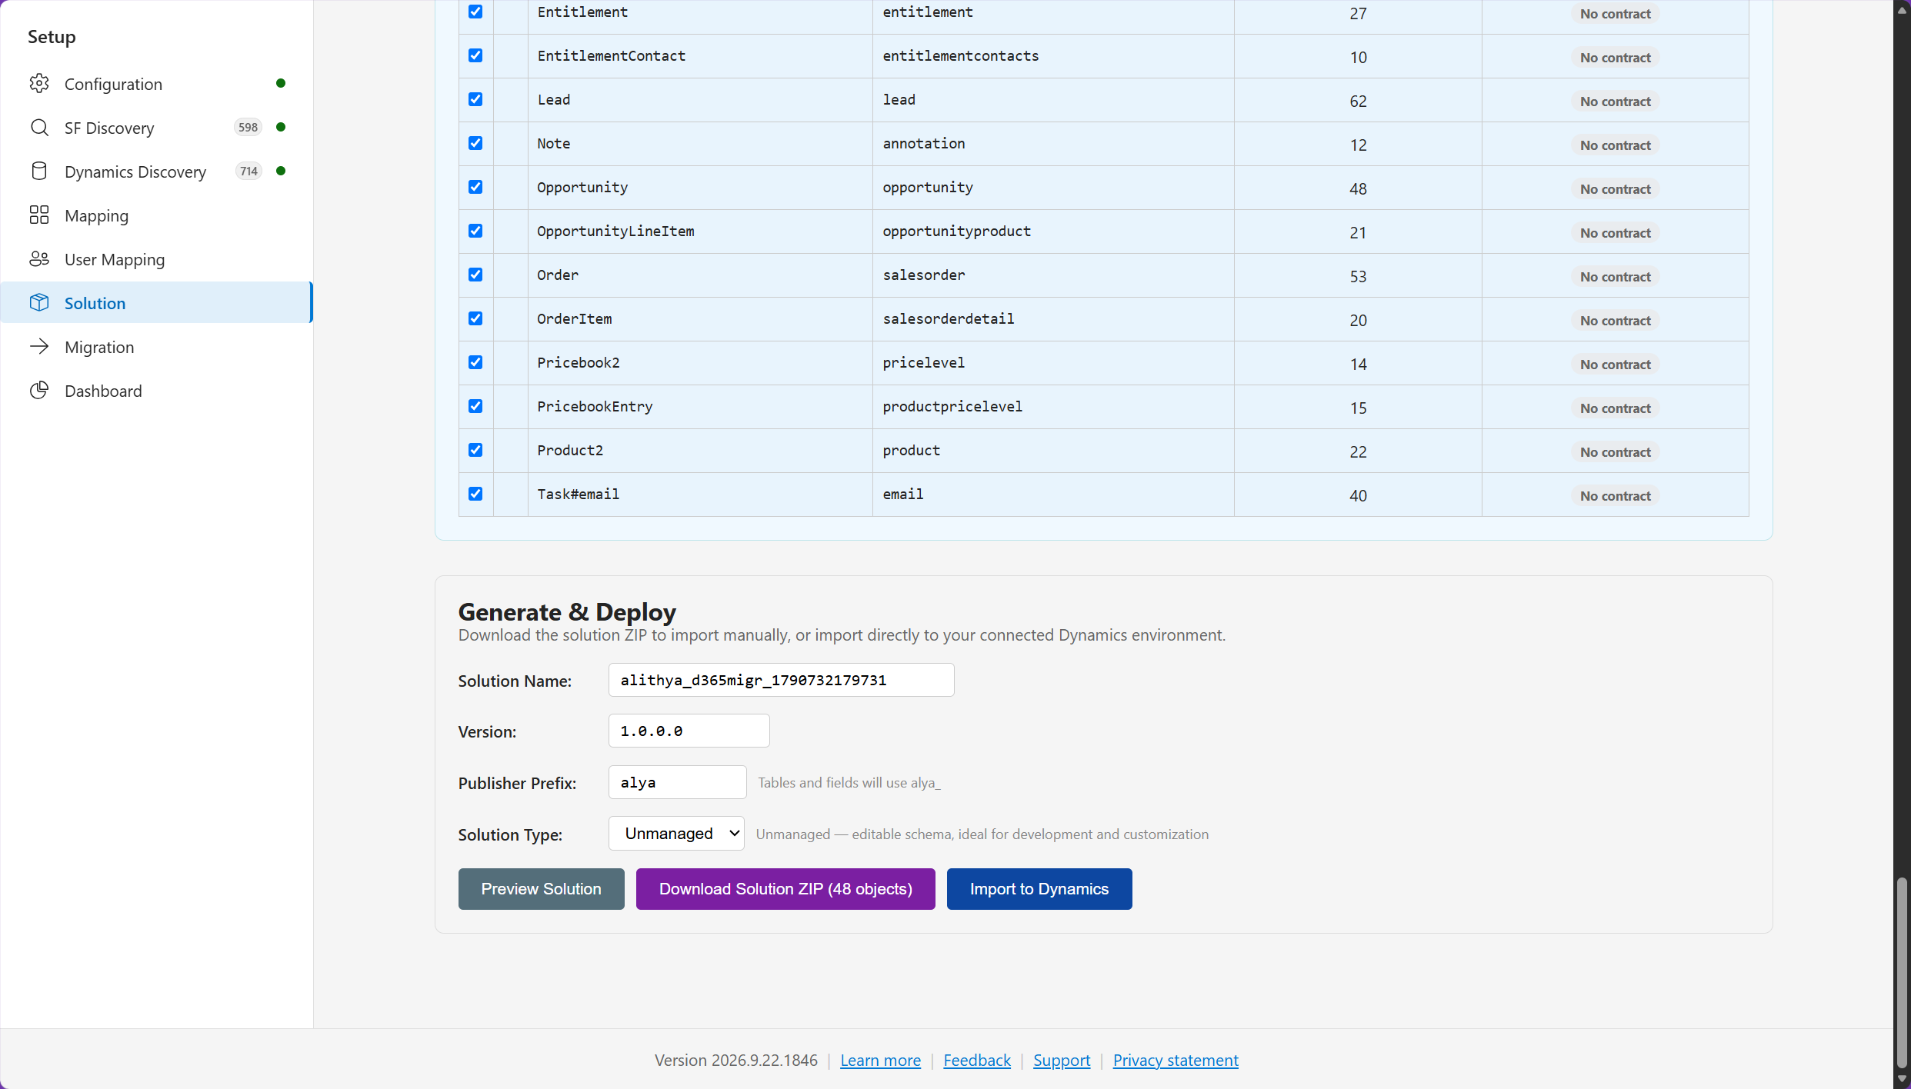Click the 714 badge beside Dynamics Discovery

[x=248, y=172]
